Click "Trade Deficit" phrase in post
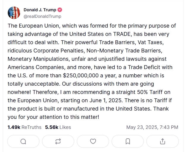The height and width of the screenshot is (152, 187). [144, 67]
